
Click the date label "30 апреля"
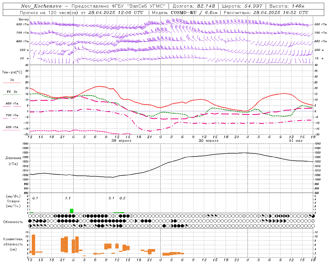point(209,141)
